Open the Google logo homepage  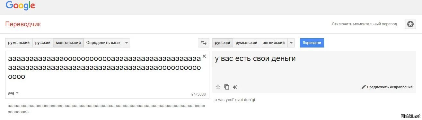[20, 5]
